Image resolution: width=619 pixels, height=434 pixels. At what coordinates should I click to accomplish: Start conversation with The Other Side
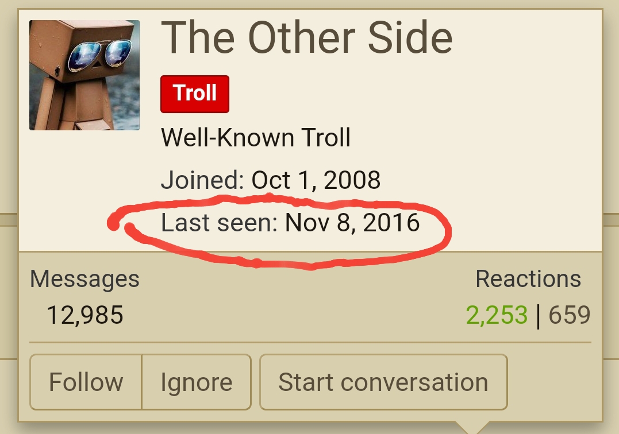coord(383,382)
